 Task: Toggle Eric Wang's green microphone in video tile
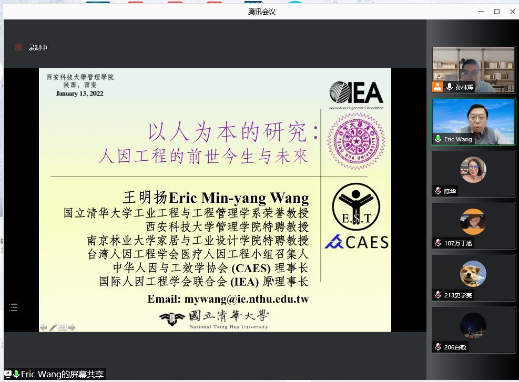click(438, 139)
